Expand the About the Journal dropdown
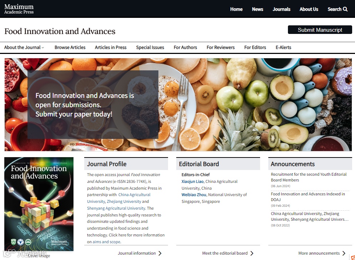This screenshot has height=260, width=355. 24,47
